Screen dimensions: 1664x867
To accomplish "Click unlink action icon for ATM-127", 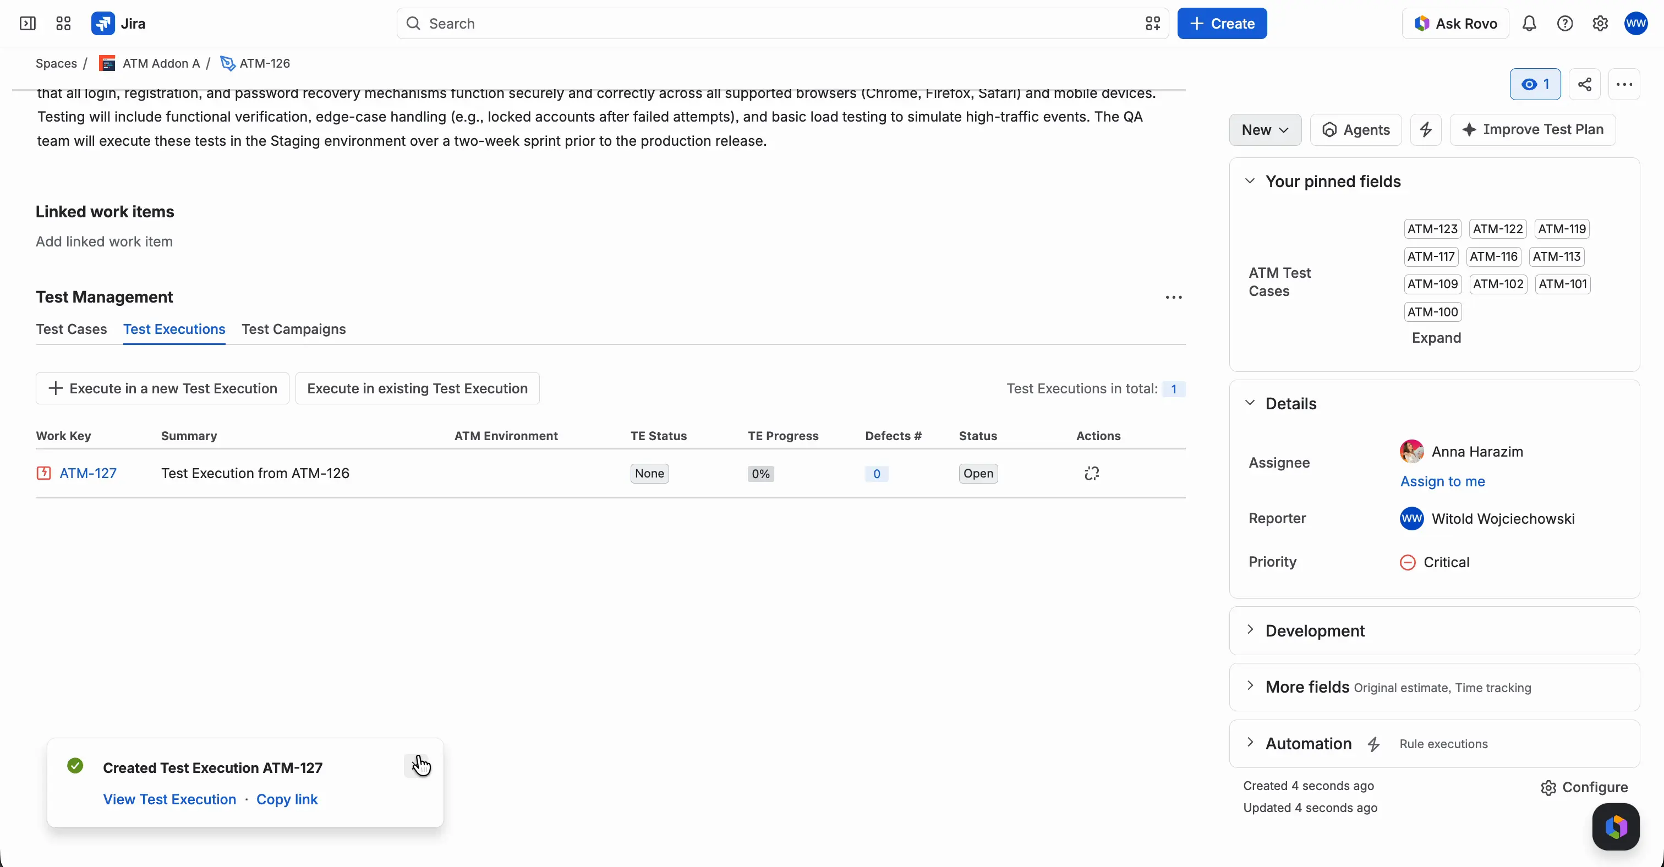I will click(x=1092, y=474).
